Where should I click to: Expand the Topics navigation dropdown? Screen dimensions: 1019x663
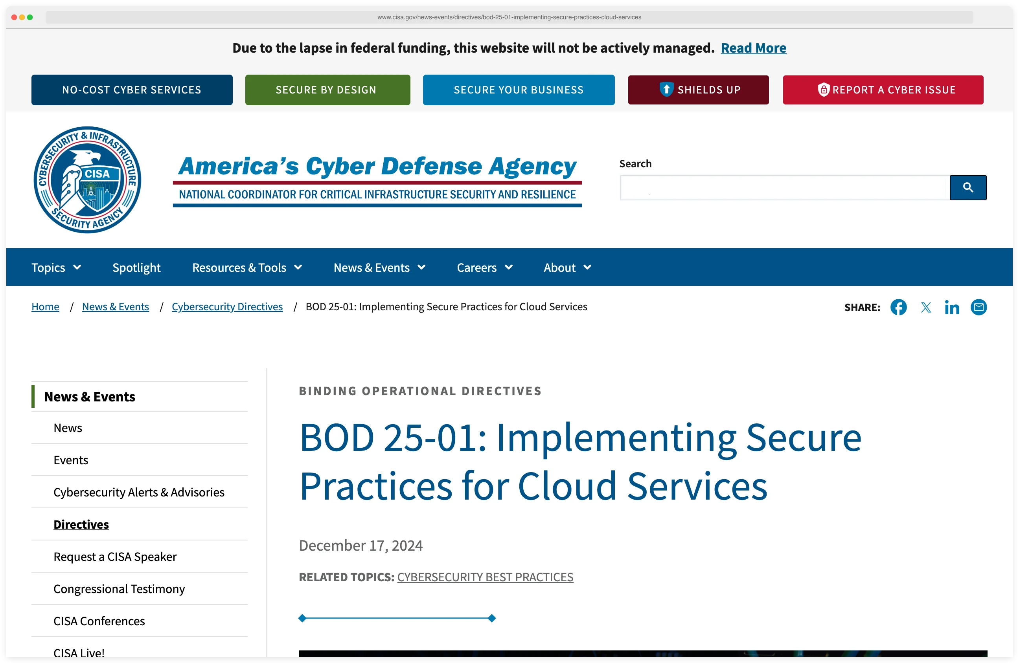point(56,267)
